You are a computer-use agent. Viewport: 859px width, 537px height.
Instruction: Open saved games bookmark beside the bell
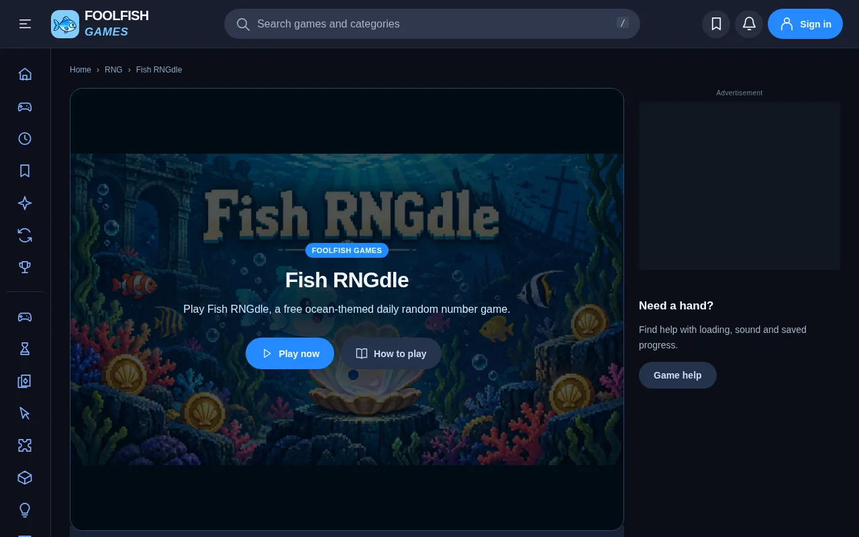716,24
